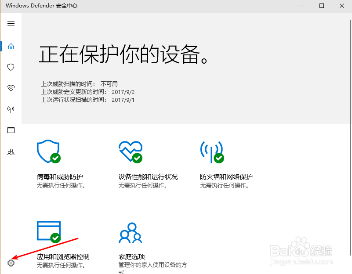352x274 pixels.
Task: Click large family people tile icon
Action: [x=131, y=233]
